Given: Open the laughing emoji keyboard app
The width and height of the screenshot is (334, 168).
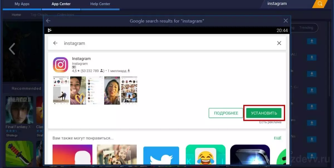Looking at the screenshot, I should coord(206,154).
